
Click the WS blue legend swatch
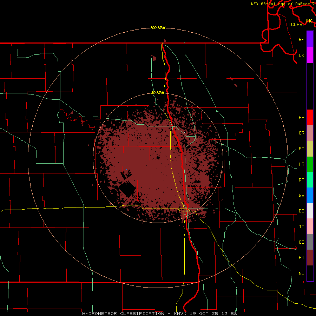click(x=310, y=195)
